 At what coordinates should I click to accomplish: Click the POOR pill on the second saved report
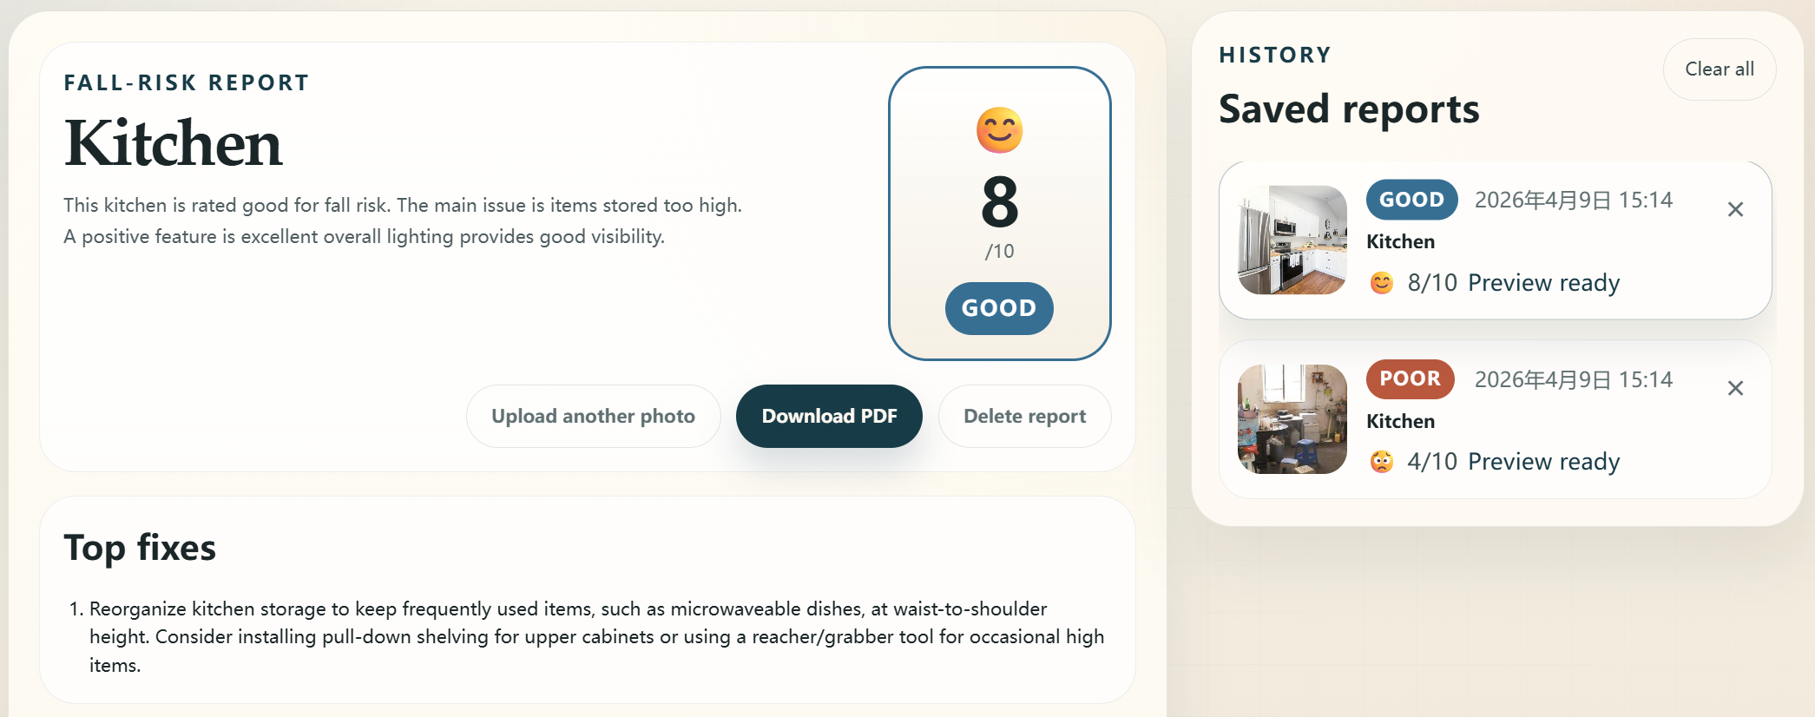coord(1409,379)
